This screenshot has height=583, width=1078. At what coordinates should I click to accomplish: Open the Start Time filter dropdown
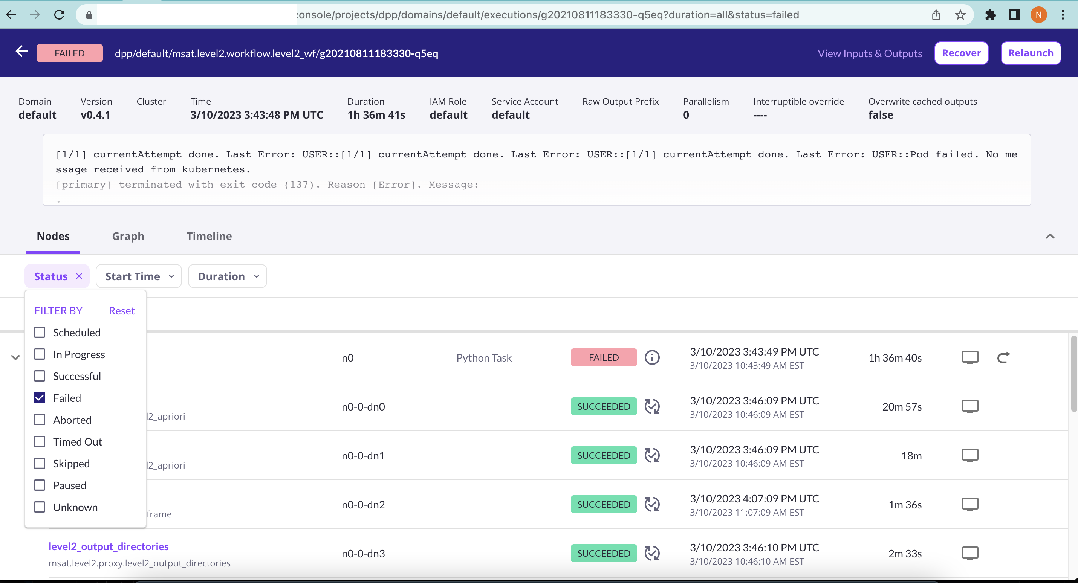(x=139, y=276)
